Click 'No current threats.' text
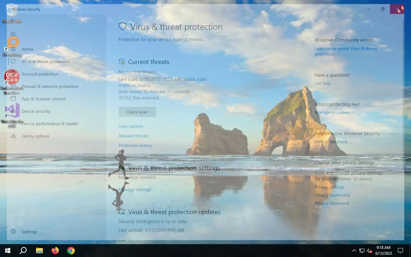This screenshot has width=411, height=257. 138,72
